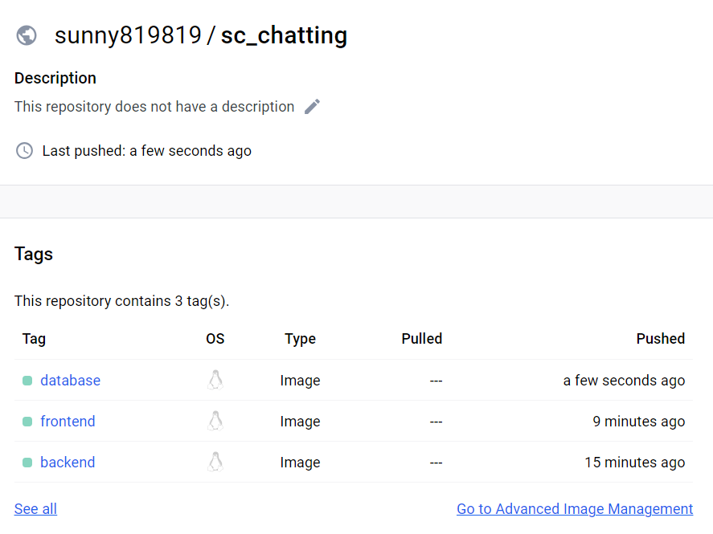Click the Tag column header

pos(34,339)
